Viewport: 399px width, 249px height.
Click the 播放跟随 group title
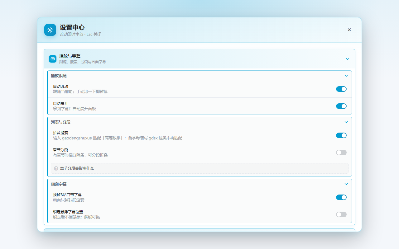pyautogui.click(x=59, y=76)
